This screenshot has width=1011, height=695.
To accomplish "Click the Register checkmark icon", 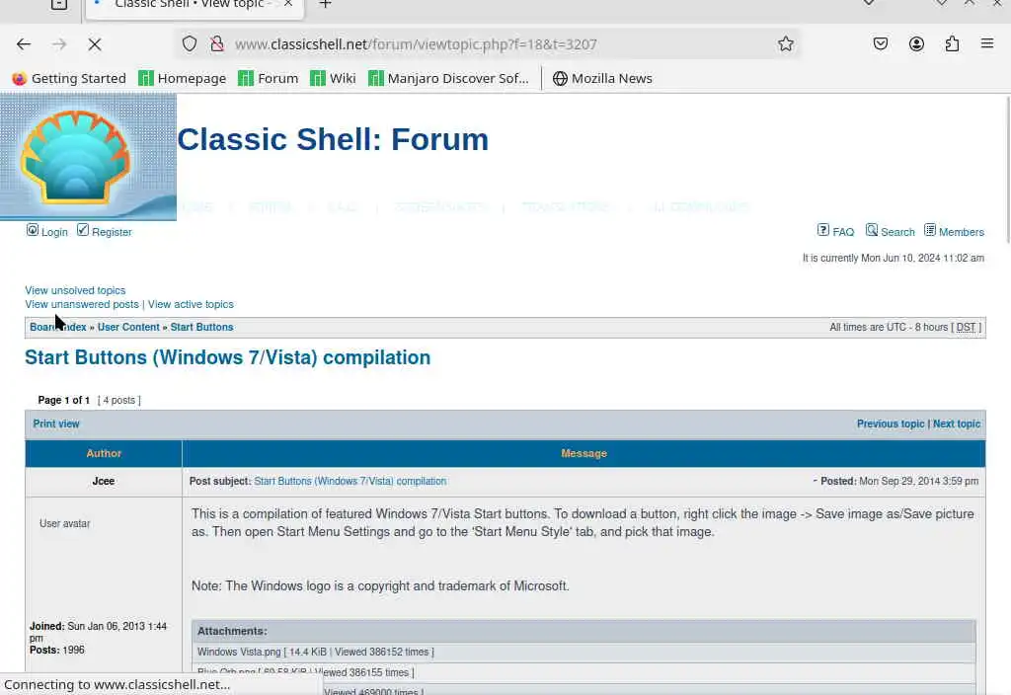I will pyautogui.click(x=83, y=230).
